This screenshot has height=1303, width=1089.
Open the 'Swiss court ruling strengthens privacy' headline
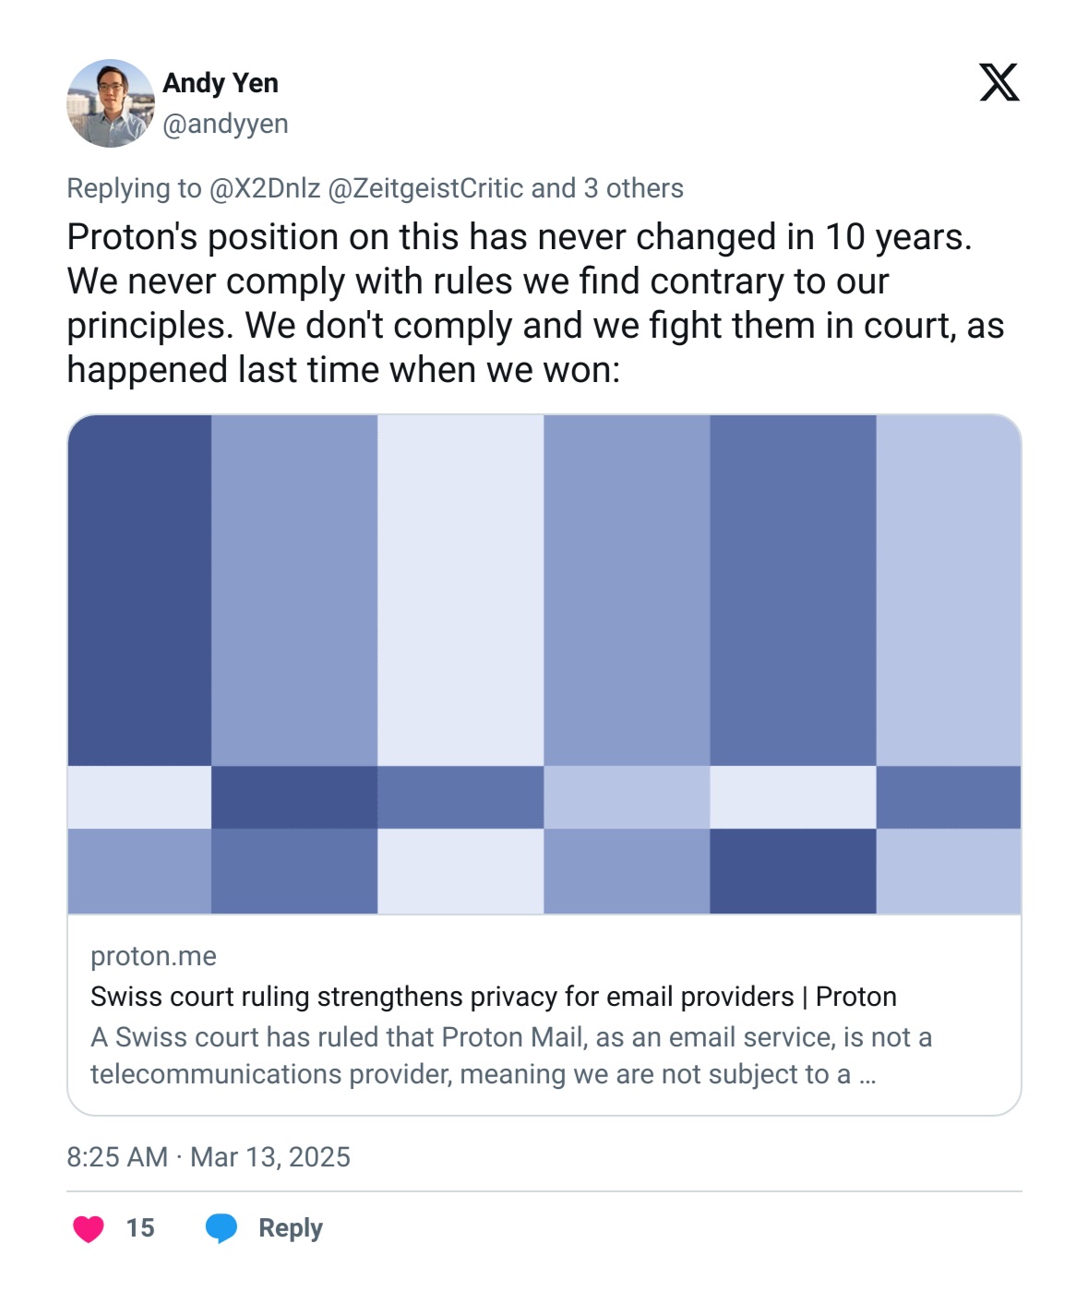coord(494,997)
